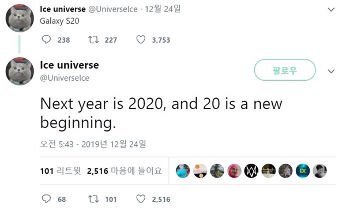Like the tweet with 2,516 hearts
This screenshot has height=214, width=346.
pos(141,199)
